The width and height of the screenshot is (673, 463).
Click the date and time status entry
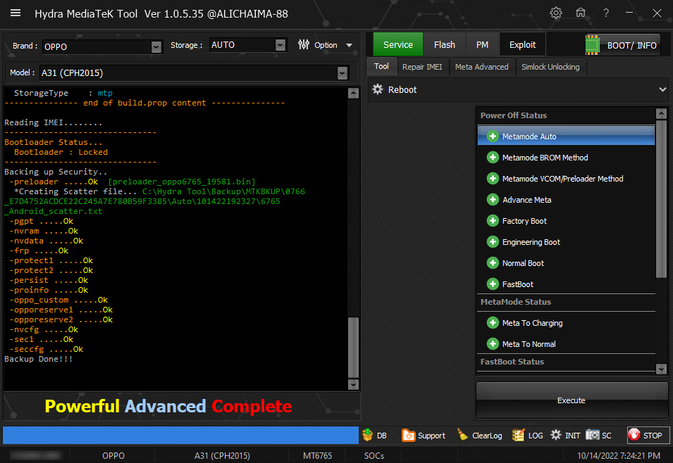click(619, 456)
